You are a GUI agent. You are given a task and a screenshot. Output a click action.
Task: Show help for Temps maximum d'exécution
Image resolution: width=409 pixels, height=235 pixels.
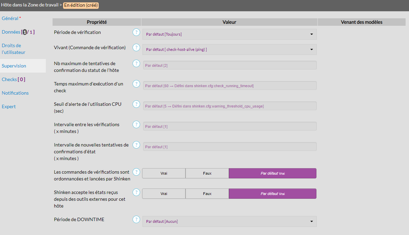[136, 84]
